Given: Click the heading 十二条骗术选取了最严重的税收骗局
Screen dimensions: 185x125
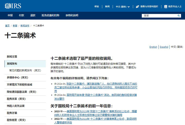Looking at the screenshot, I should click(x=82, y=58).
